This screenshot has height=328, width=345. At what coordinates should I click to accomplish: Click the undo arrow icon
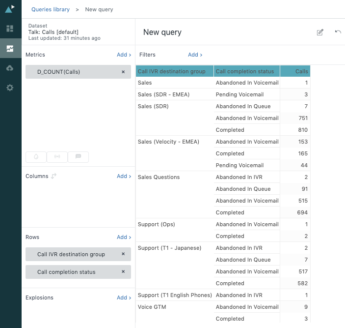click(x=338, y=32)
